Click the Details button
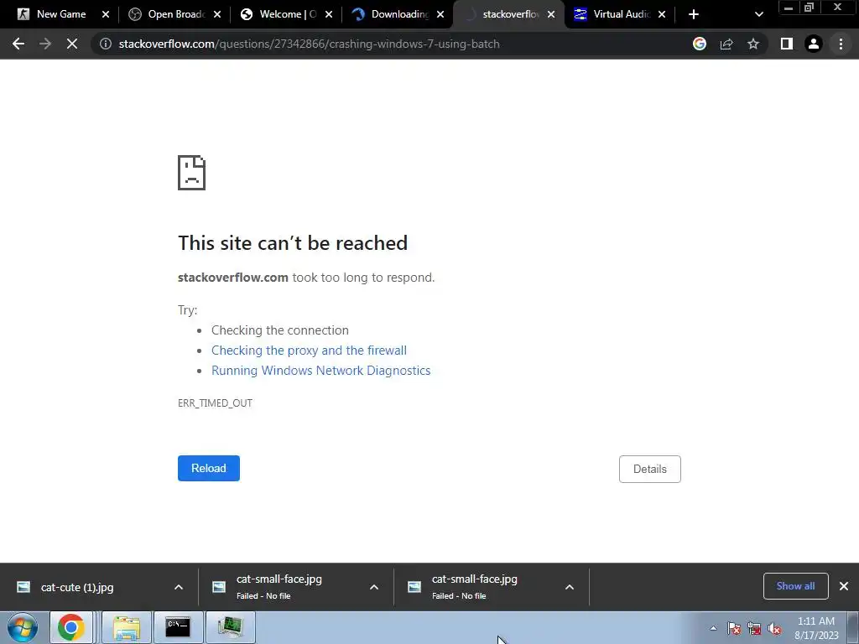 coord(650,470)
